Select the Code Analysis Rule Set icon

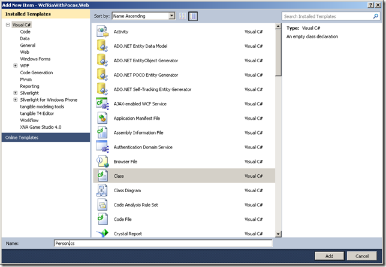(x=102, y=205)
